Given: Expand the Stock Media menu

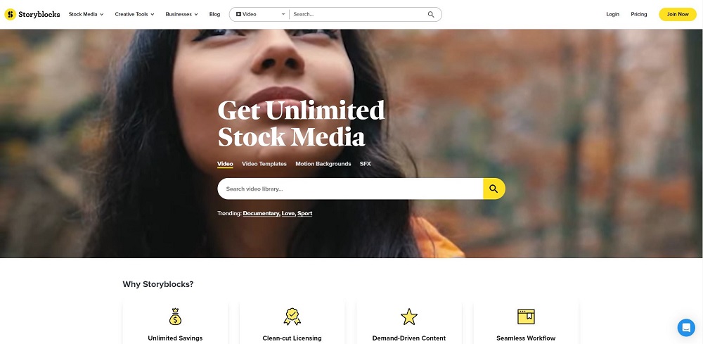Looking at the screenshot, I should [86, 14].
